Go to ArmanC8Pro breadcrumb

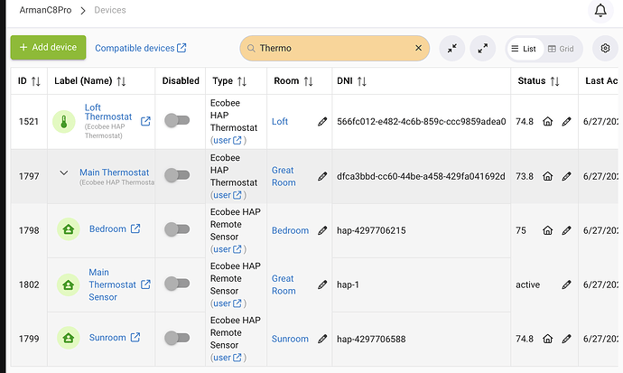[45, 10]
